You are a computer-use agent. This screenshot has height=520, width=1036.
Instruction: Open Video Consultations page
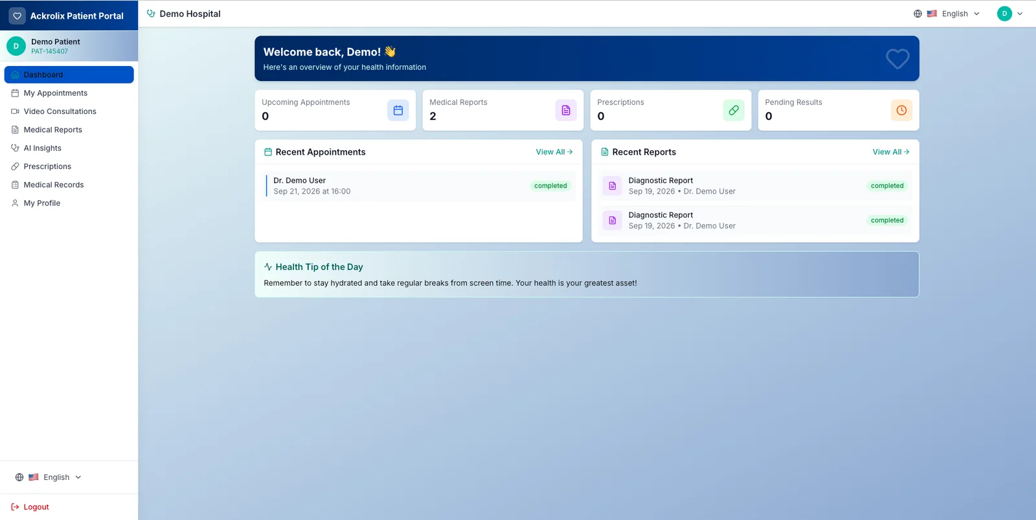(69, 111)
